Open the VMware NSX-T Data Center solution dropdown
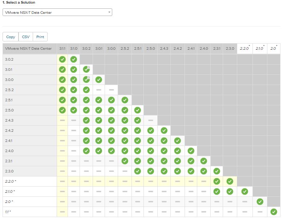This screenshot has width=283, height=220. click(57, 13)
